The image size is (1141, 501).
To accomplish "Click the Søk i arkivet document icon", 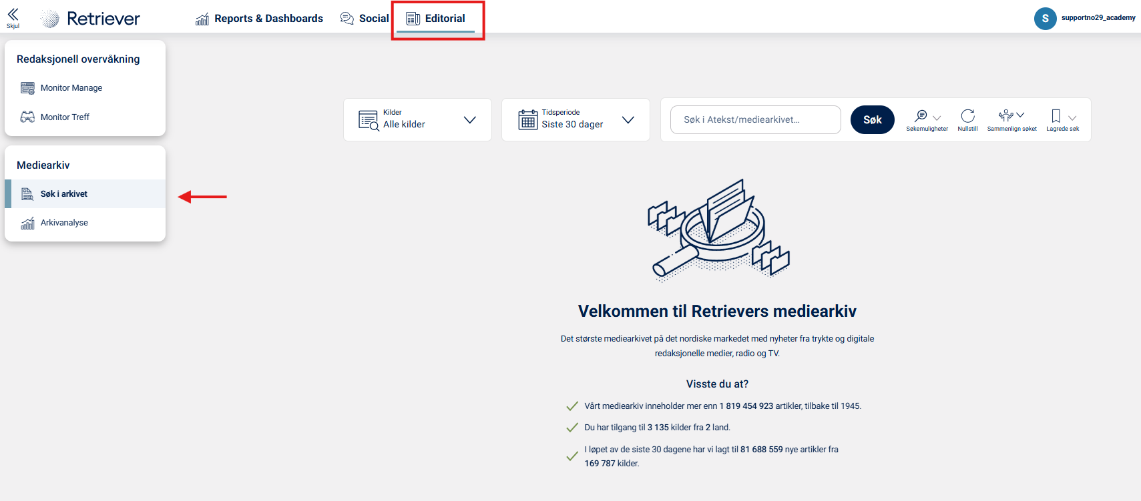I will (x=27, y=194).
